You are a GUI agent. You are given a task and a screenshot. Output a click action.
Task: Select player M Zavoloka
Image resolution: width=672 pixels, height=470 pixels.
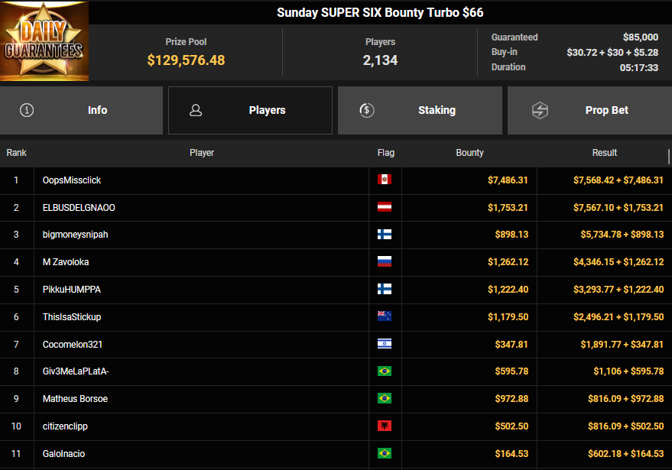(66, 262)
